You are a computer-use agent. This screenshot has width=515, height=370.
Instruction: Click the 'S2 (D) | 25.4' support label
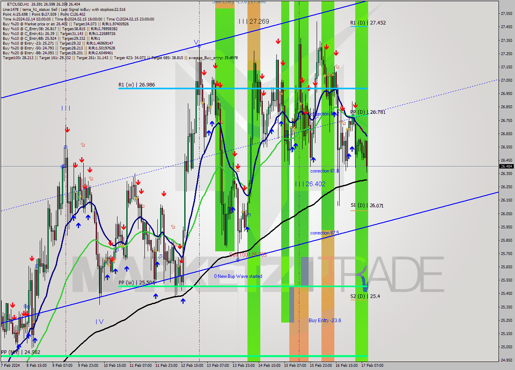coord(365,296)
